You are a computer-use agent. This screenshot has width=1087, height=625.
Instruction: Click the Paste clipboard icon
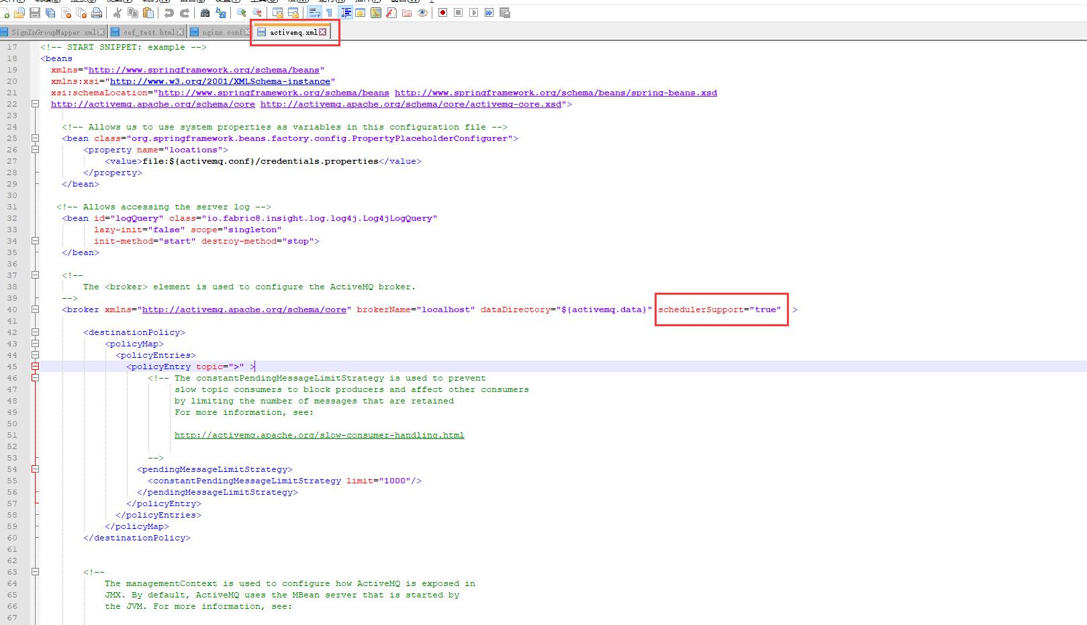tap(148, 13)
